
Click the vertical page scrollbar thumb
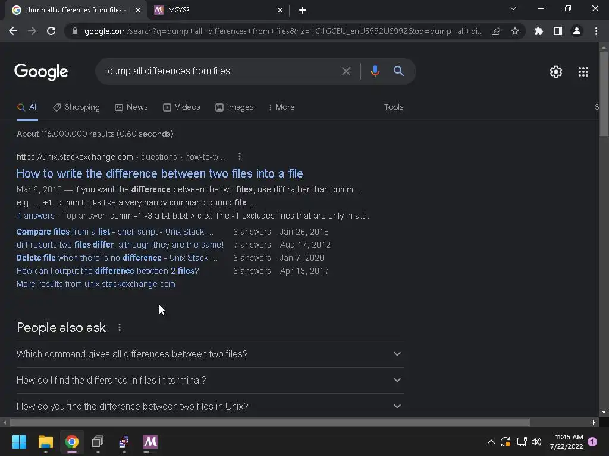pyautogui.click(x=604, y=93)
